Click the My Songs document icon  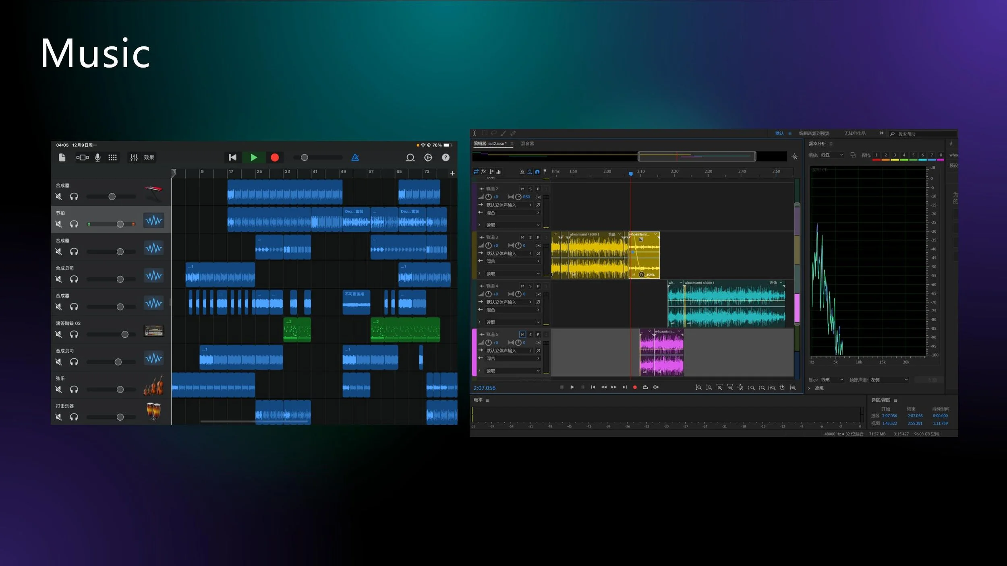click(x=62, y=157)
